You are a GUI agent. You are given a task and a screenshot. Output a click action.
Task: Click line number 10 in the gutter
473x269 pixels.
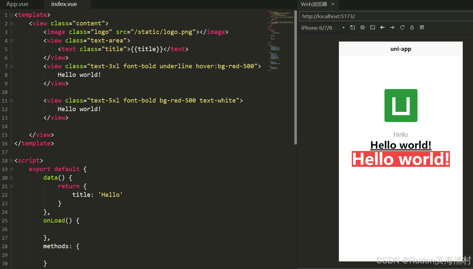(4, 92)
